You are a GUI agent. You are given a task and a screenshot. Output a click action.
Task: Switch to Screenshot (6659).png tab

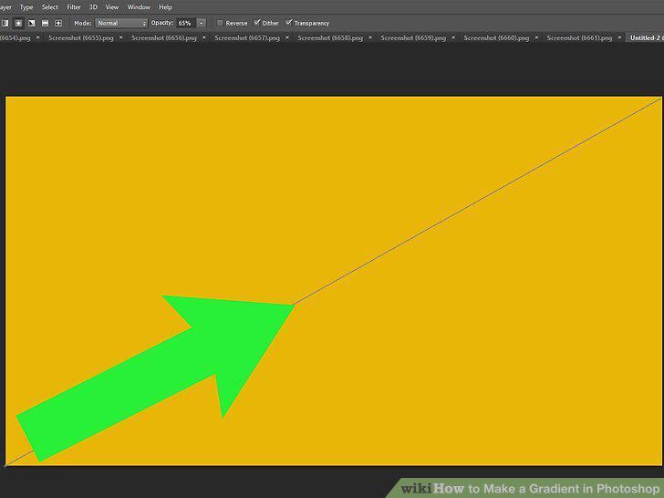tap(413, 37)
